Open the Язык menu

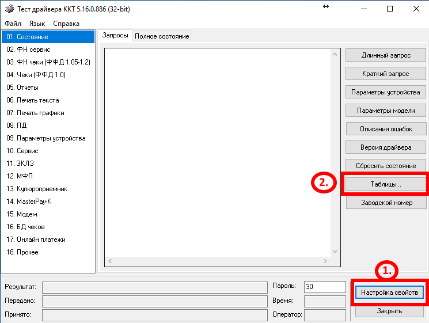[x=37, y=24]
